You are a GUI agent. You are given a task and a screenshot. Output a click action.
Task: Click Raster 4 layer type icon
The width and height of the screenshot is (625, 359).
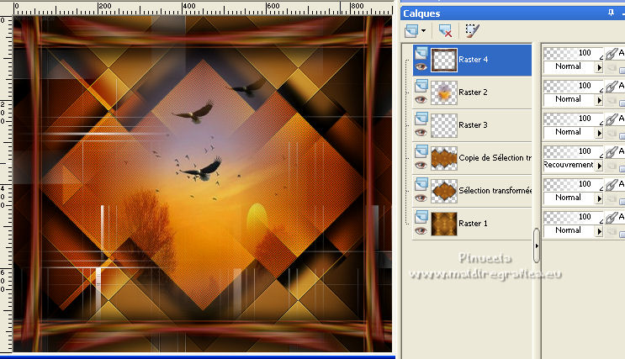[421, 53]
